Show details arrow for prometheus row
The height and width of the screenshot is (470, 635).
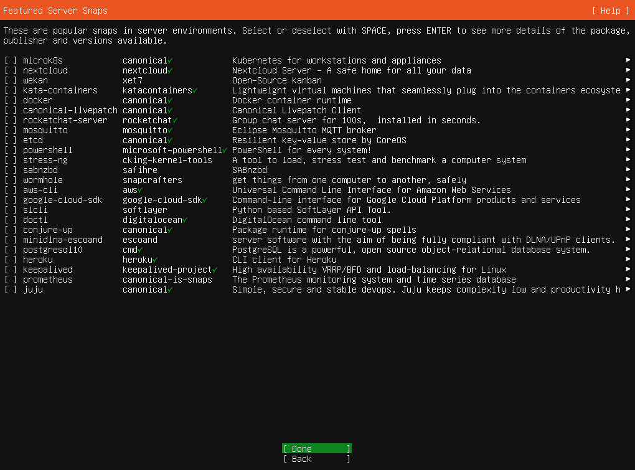pyautogui.click(x=628, y=279)
